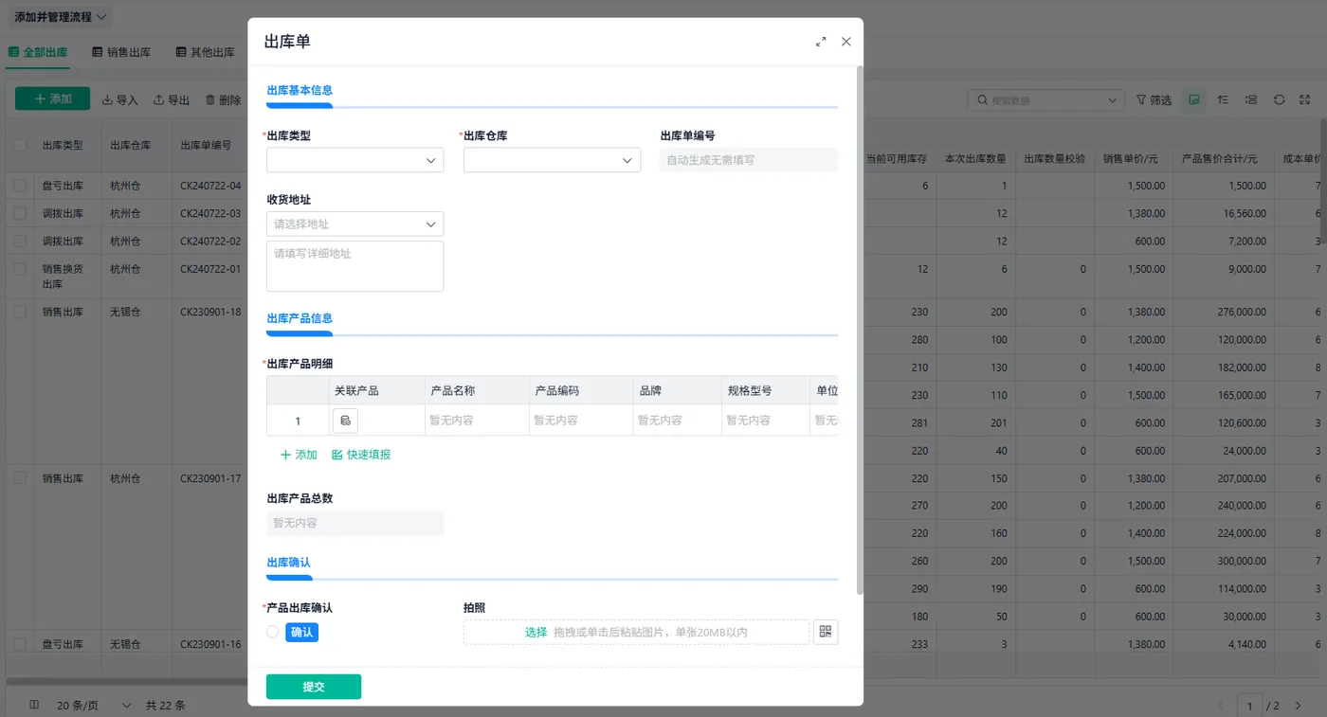Screen dimensions: 1327x717
Task: Click 快速填报 quick fill under product details
Action: [x=361, y=455]
